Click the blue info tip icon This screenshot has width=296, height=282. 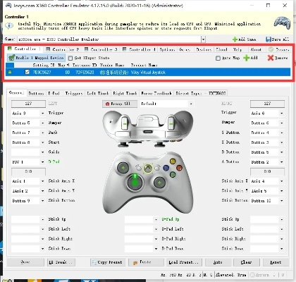9,25
